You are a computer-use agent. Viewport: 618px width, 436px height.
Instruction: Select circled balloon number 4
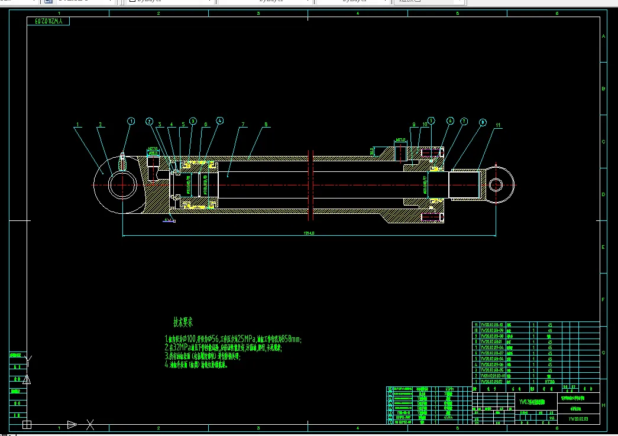(x=219, y=121)
